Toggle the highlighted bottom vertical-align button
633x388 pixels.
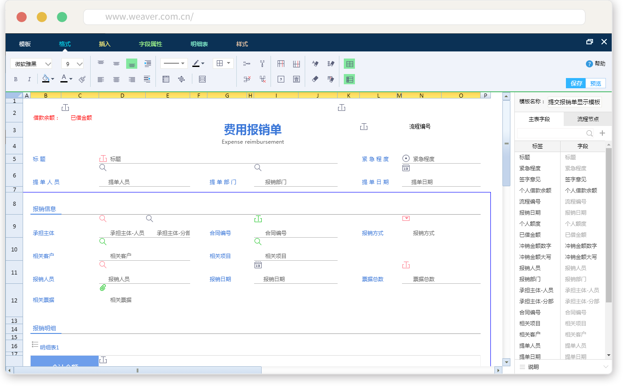tap(131, 64)
